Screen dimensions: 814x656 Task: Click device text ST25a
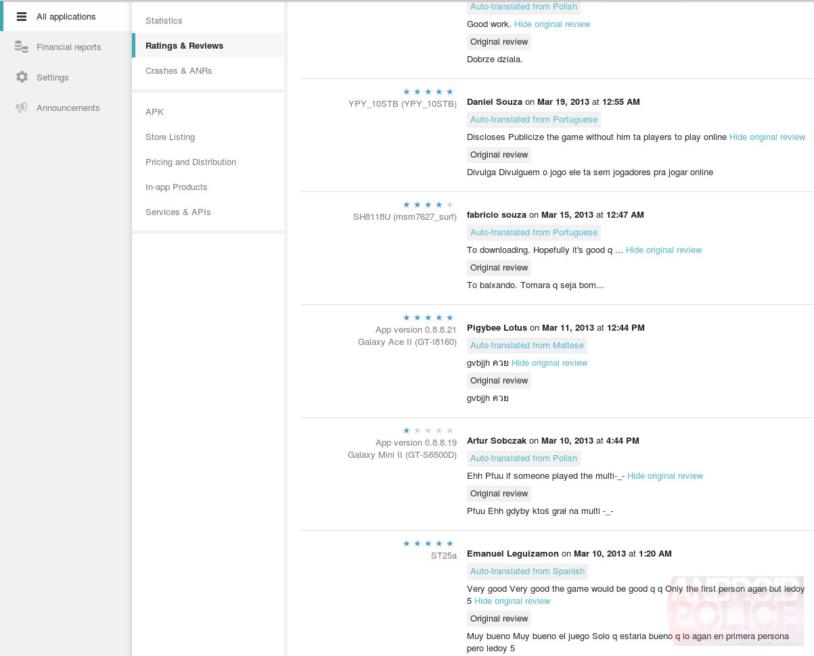pyautogui.click(x=444, y=556)
